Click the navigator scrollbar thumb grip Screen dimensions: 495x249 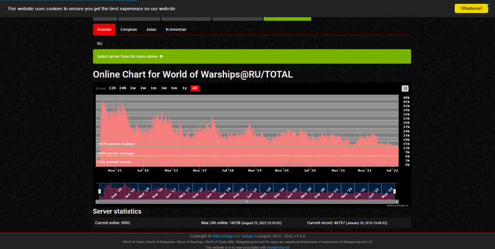tap(247, 201)
